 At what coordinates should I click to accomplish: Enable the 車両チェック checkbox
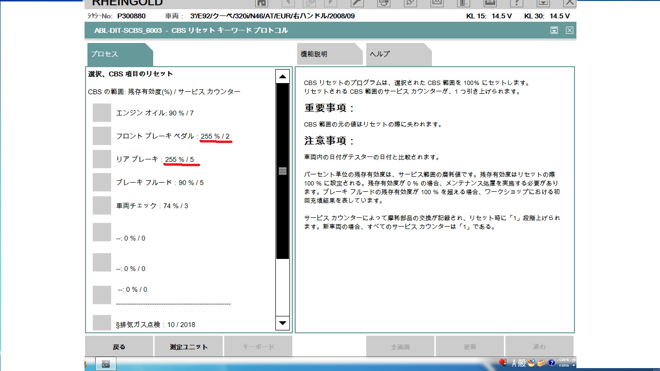(x=102, y=206)
